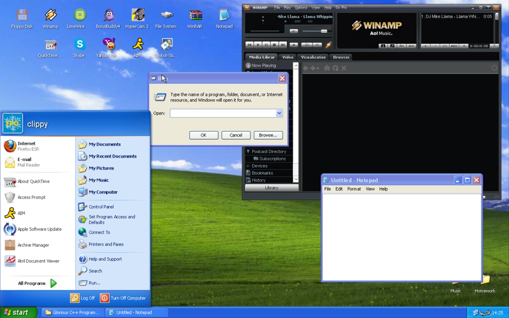Click Browse... in the Run dialog

(x=268, y=135)
